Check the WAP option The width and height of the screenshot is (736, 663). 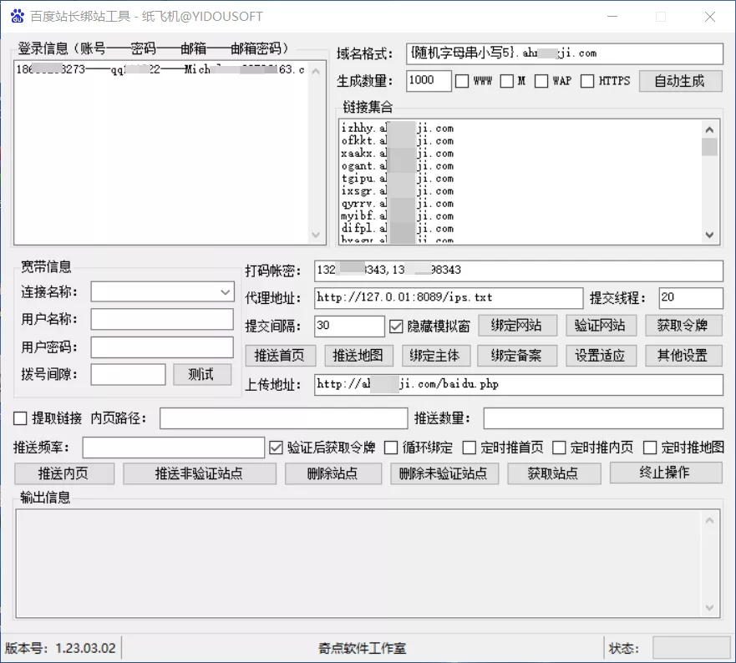pyautogui.click(x=541, y=81)
